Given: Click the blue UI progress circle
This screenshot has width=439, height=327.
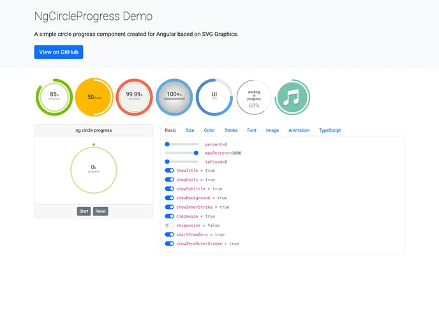Looking at the screenshot, I should 214,97.
